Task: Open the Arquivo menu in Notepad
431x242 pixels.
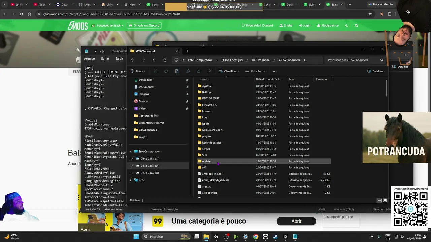Action: pos(89,59)
